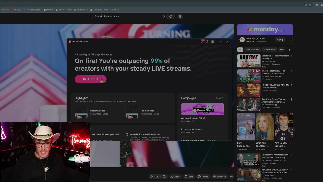The image size is (323, 182).
Task: Open Collaborative Assessment video thumbnail
Action: 249,160
